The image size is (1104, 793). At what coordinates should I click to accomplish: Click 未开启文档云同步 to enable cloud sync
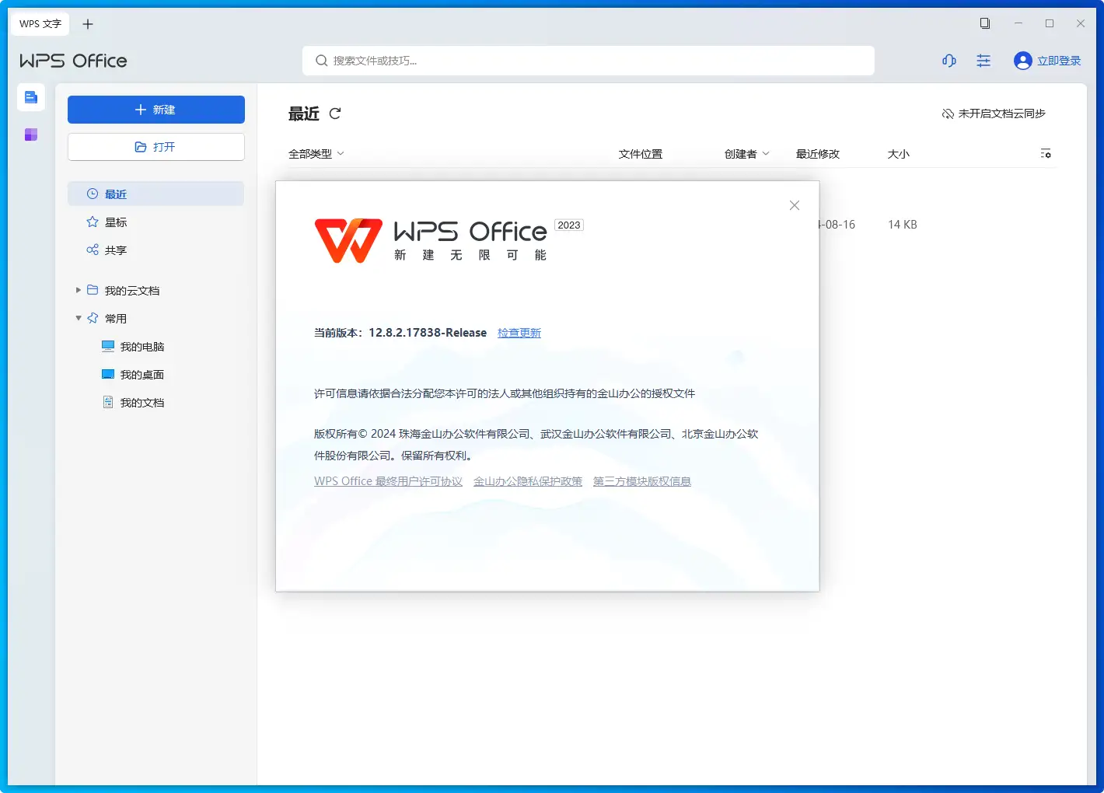pos(993,114)
